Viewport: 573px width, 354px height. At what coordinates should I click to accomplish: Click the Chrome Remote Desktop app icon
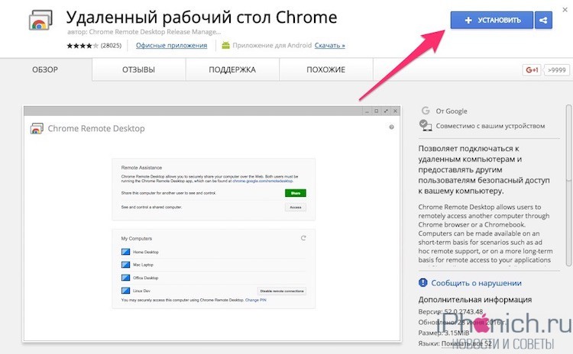pyautogui.click(x=40, y=20)
